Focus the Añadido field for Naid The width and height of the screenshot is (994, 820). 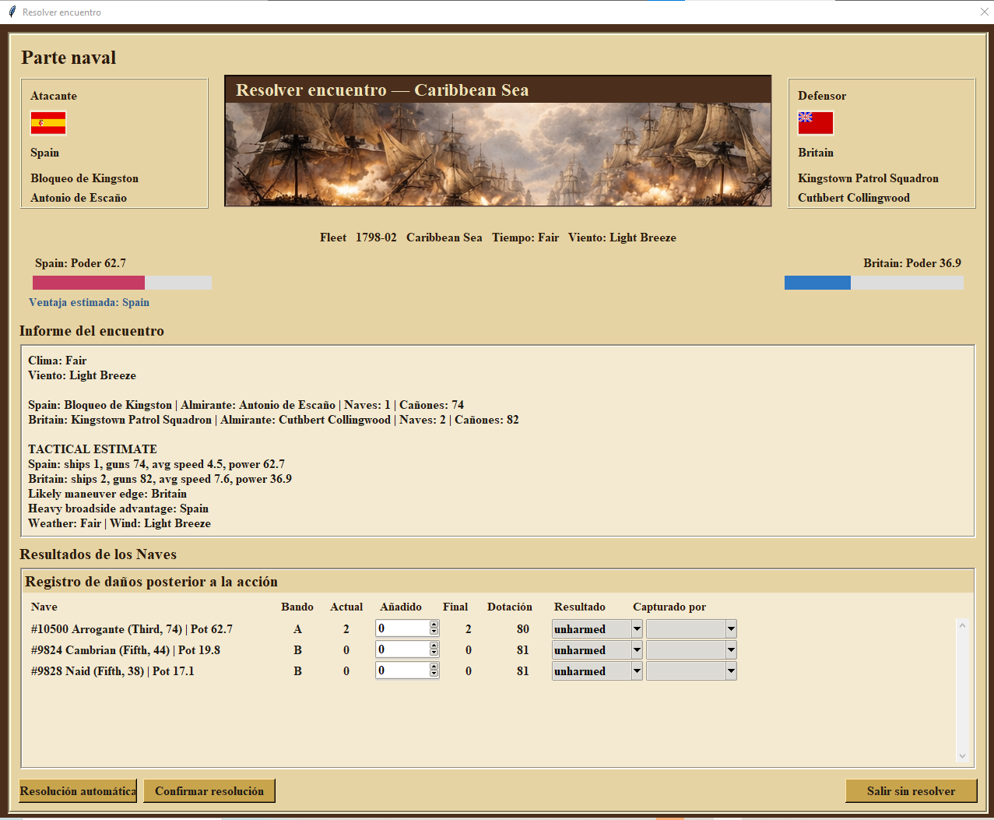click(x=402, y=670)
